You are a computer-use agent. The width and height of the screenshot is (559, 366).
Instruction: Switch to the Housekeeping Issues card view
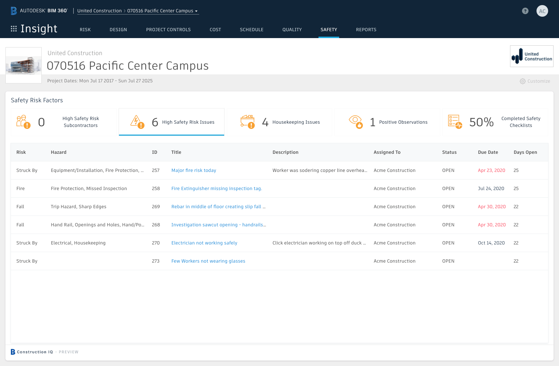[x=279, y=122]
